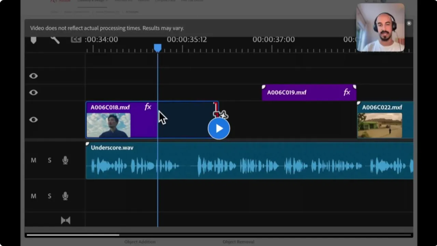The image size is (437, 246).
Task: Seek using the video progress bar
Action: click(x=218, y=235)
